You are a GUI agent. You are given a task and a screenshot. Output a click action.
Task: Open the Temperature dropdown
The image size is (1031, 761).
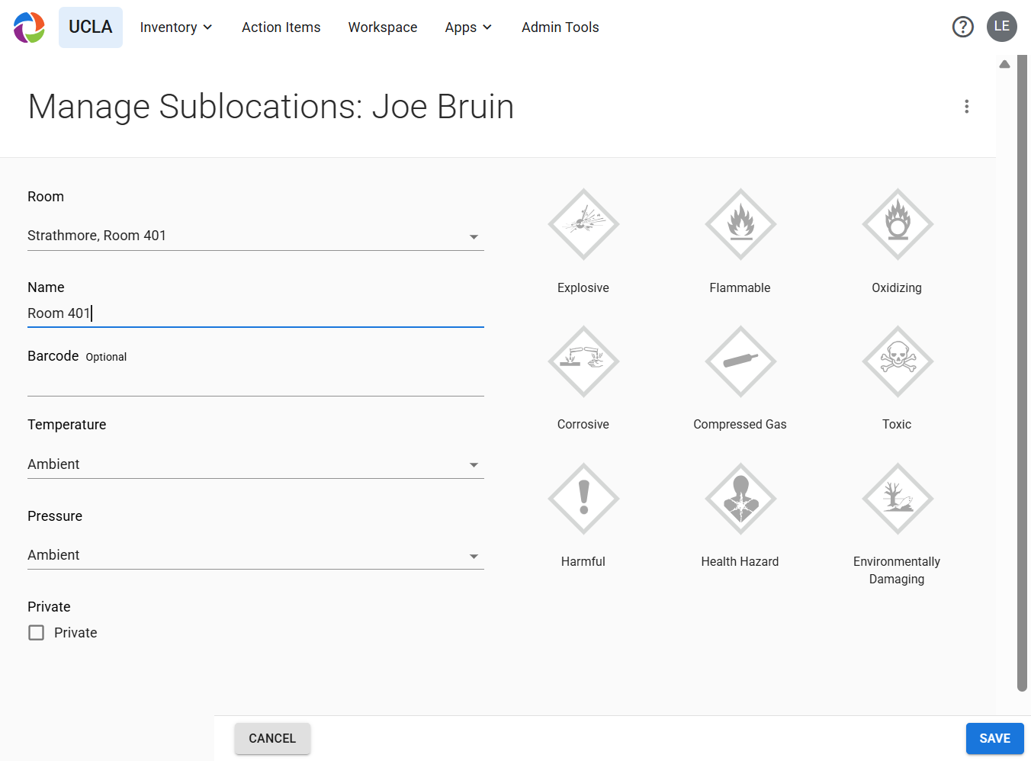pyautogui.click(x=255, y=464)
